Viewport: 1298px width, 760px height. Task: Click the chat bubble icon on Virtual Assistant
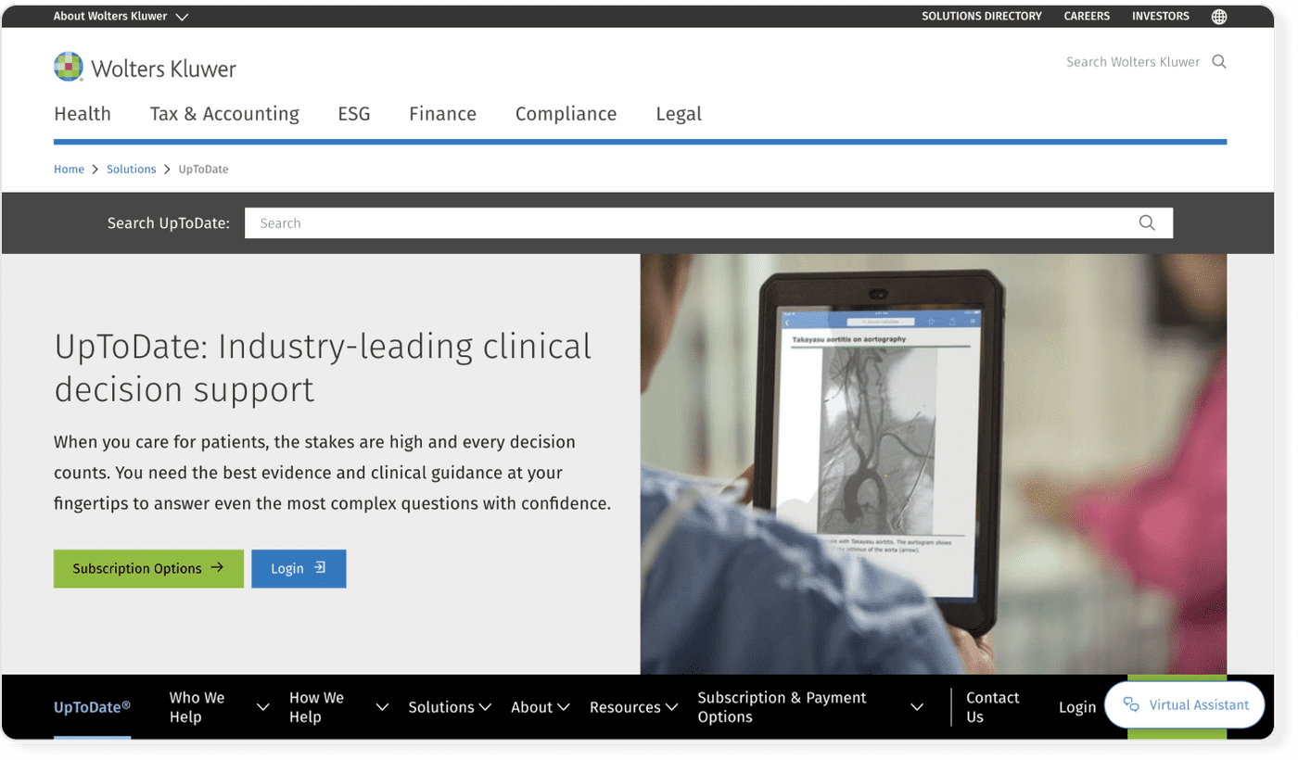(x=1131, y=704)
